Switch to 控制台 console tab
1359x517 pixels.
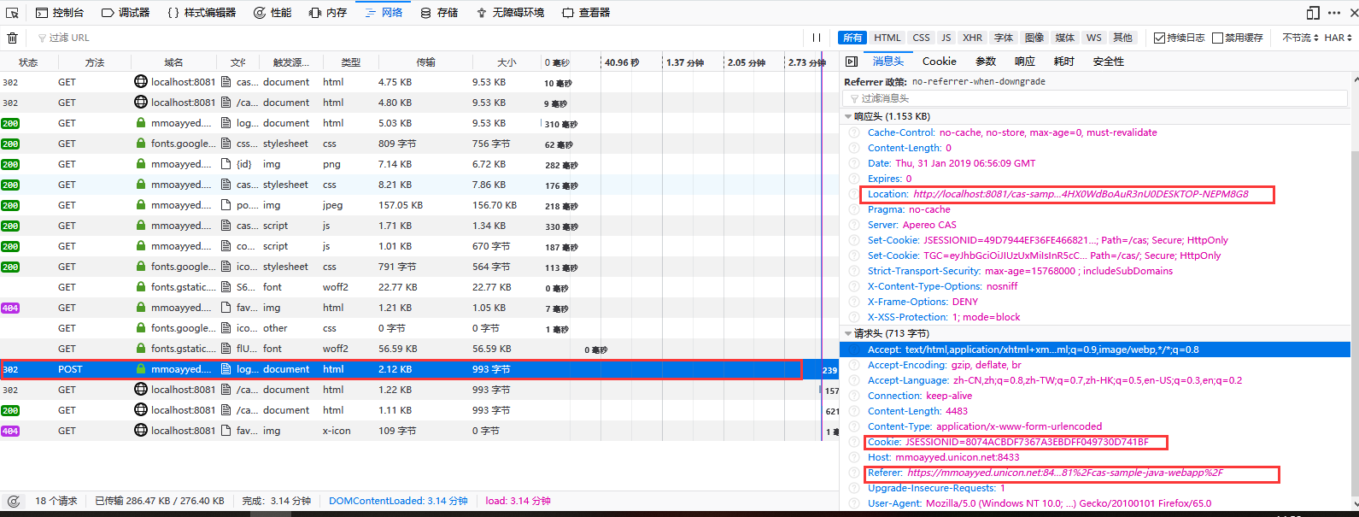pyautogui.click(x=60, y=13)
